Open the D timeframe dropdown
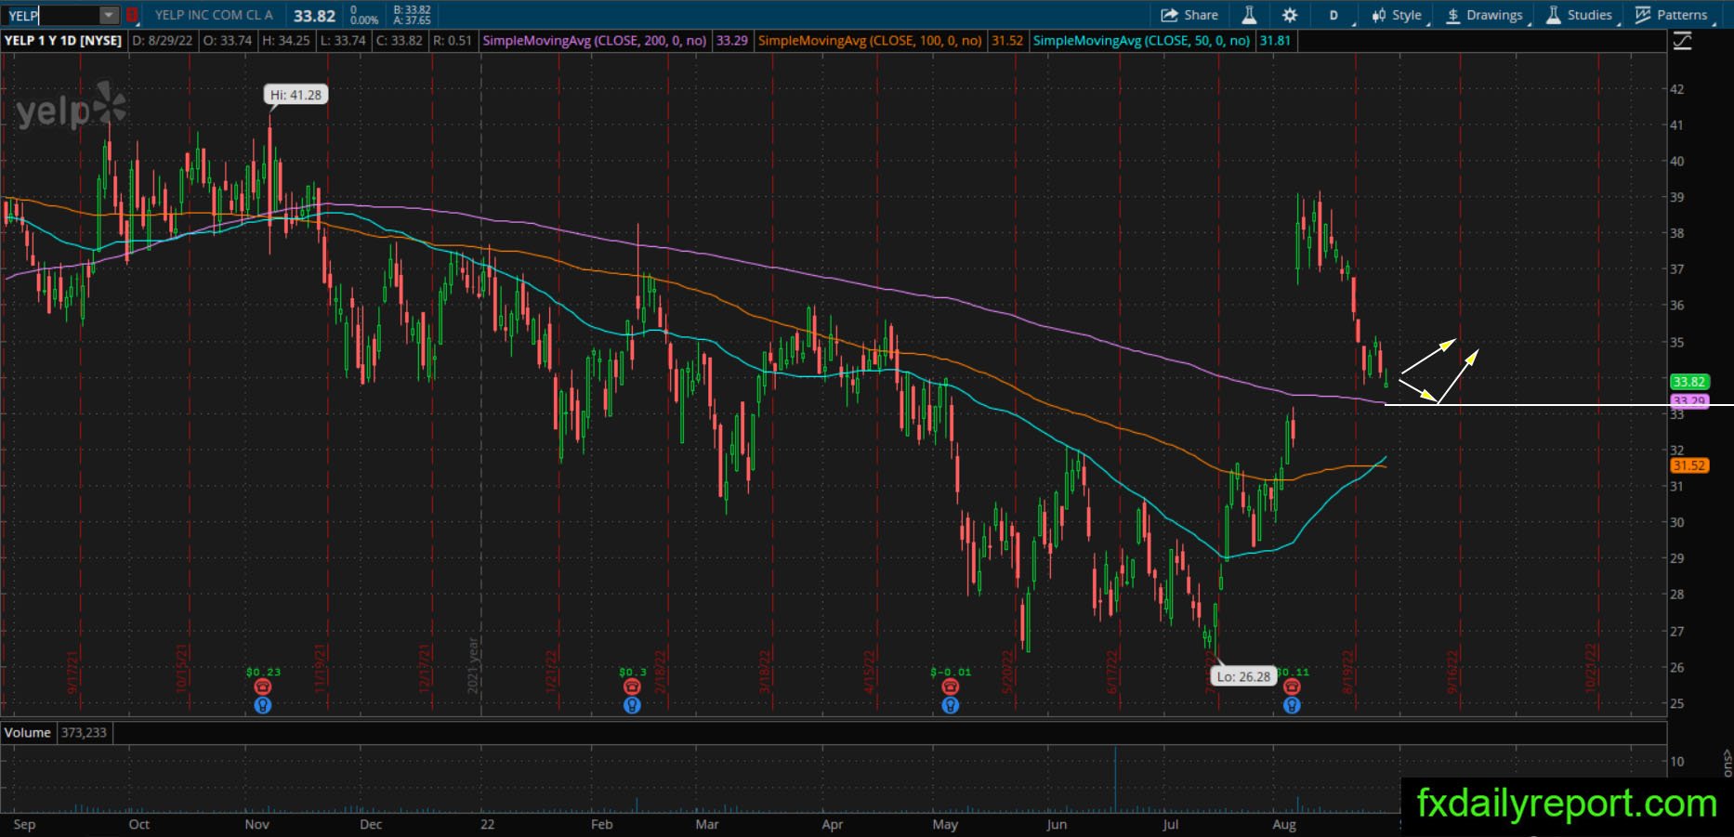This screenshot has height=837, width=1734. [x=1335, y=15]
